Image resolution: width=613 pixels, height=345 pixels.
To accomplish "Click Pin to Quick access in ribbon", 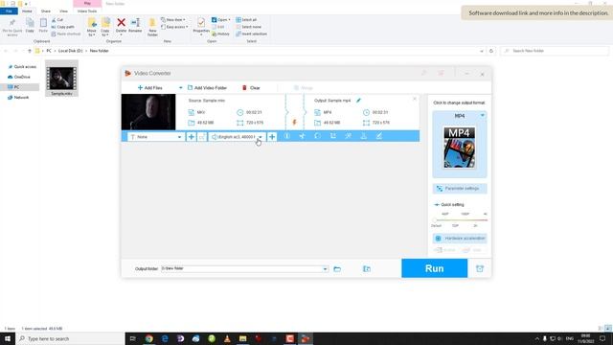I will tap(12, 27).
